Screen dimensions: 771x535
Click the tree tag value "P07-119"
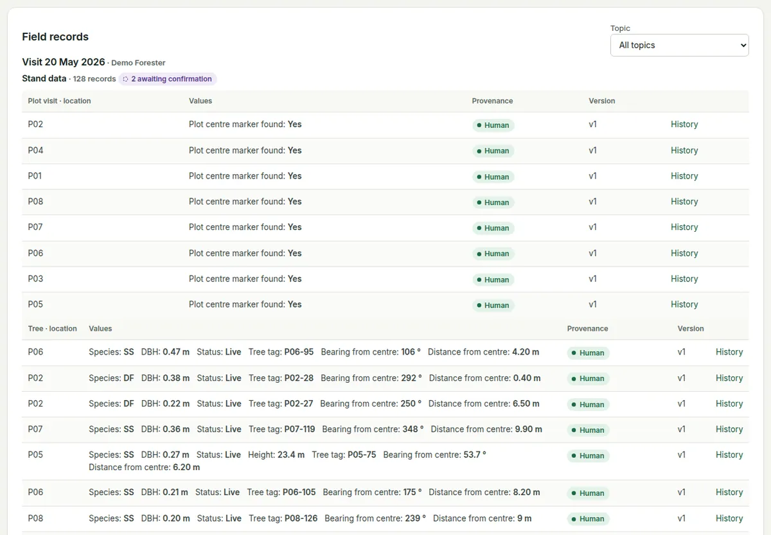coord(299,430)
